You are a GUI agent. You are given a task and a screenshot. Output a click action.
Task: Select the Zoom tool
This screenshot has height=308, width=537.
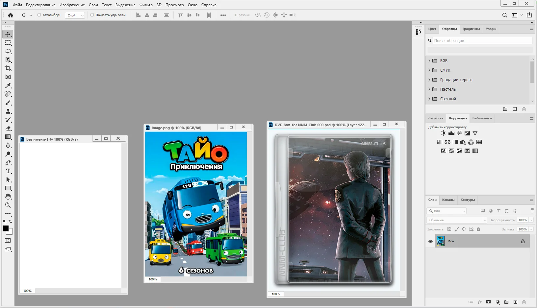tap(8, 205)
